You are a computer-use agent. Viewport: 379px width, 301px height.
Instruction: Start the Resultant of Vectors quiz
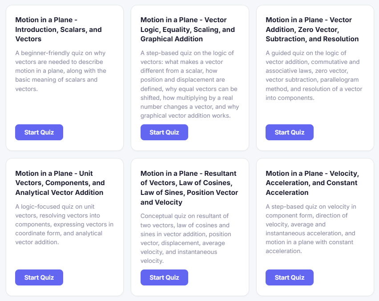(164, 277)
